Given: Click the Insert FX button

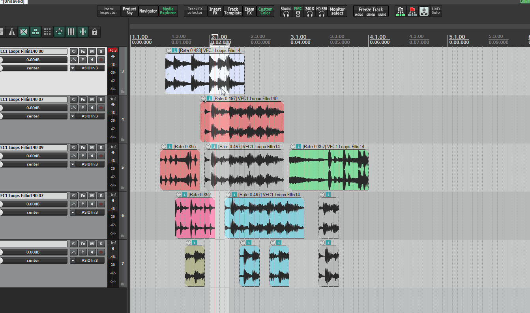Looking at the screenshot, I should [x=215, y=11].
